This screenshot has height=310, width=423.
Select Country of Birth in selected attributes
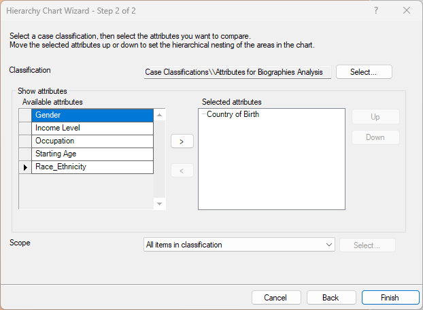(x=233, y=114)
